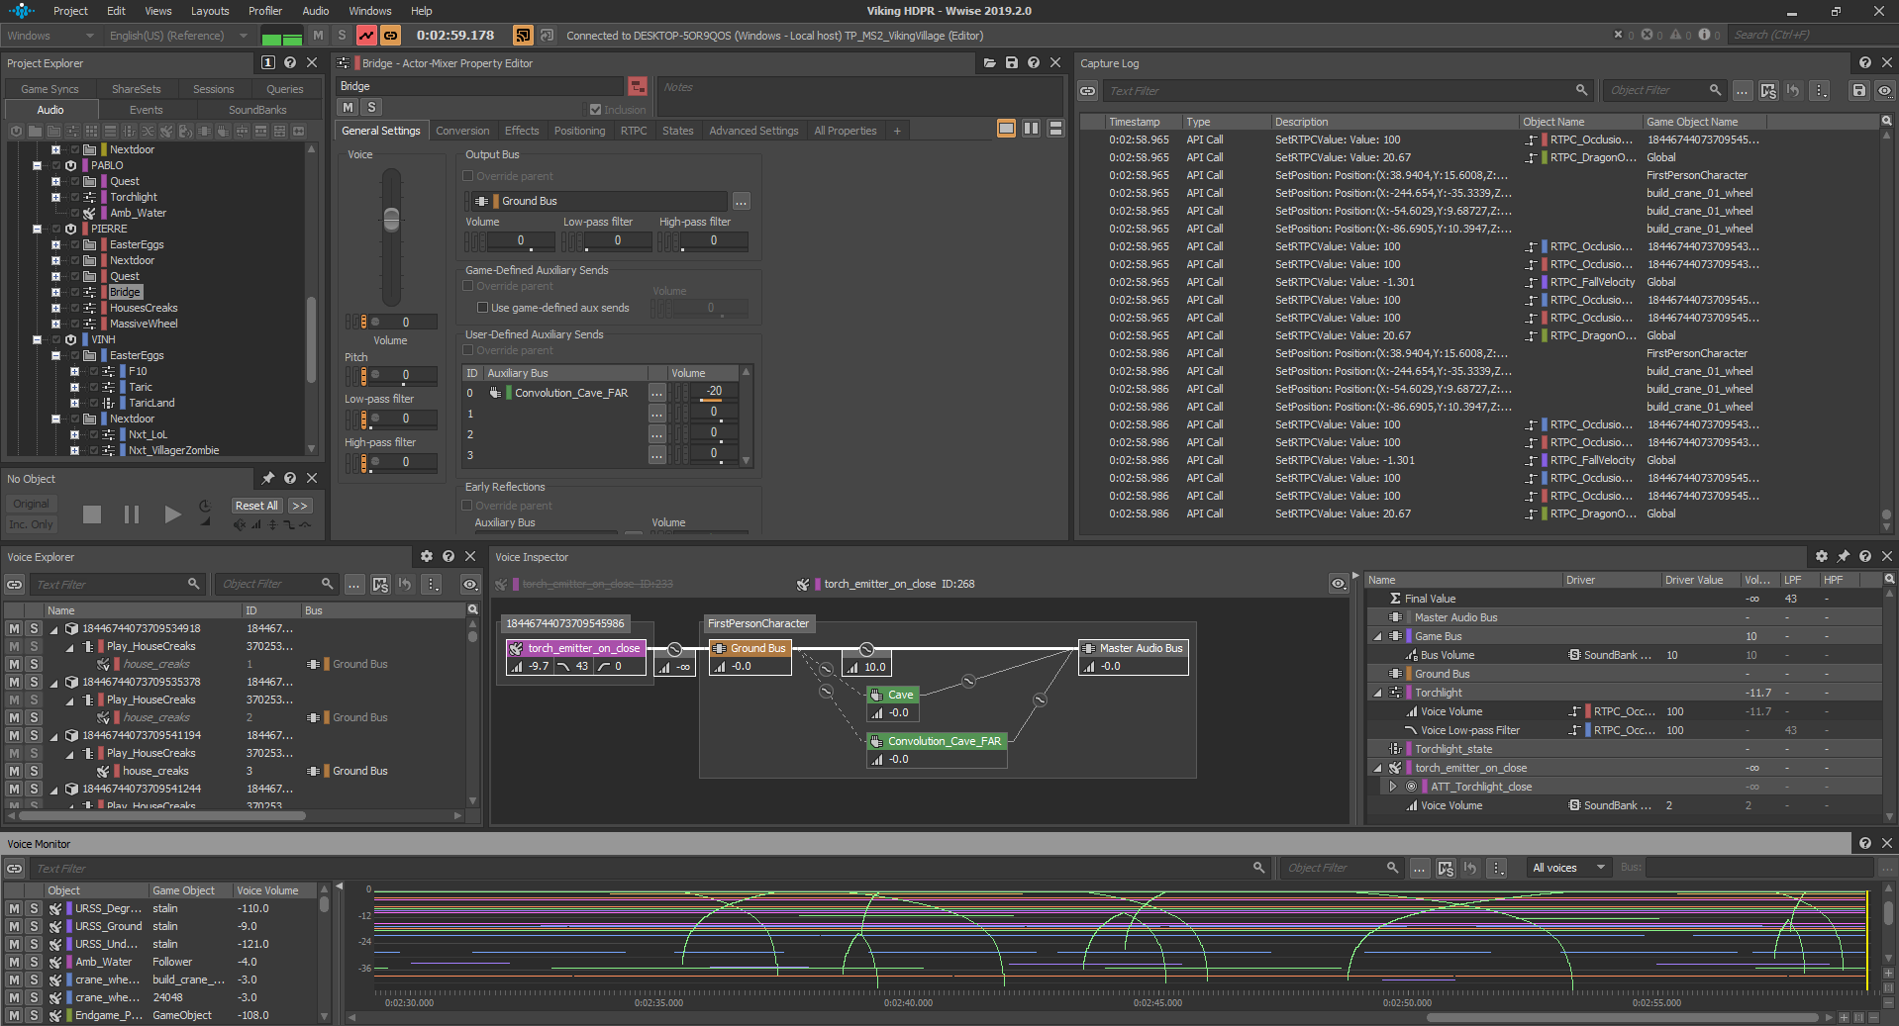Enable Override parent for the Output Bus

click(x=467, y=175)
